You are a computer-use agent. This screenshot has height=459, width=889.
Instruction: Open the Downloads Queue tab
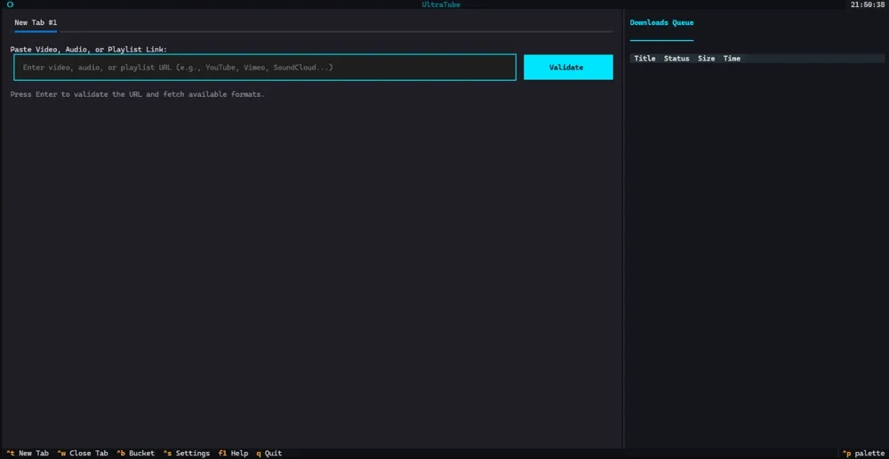(661, 23)
